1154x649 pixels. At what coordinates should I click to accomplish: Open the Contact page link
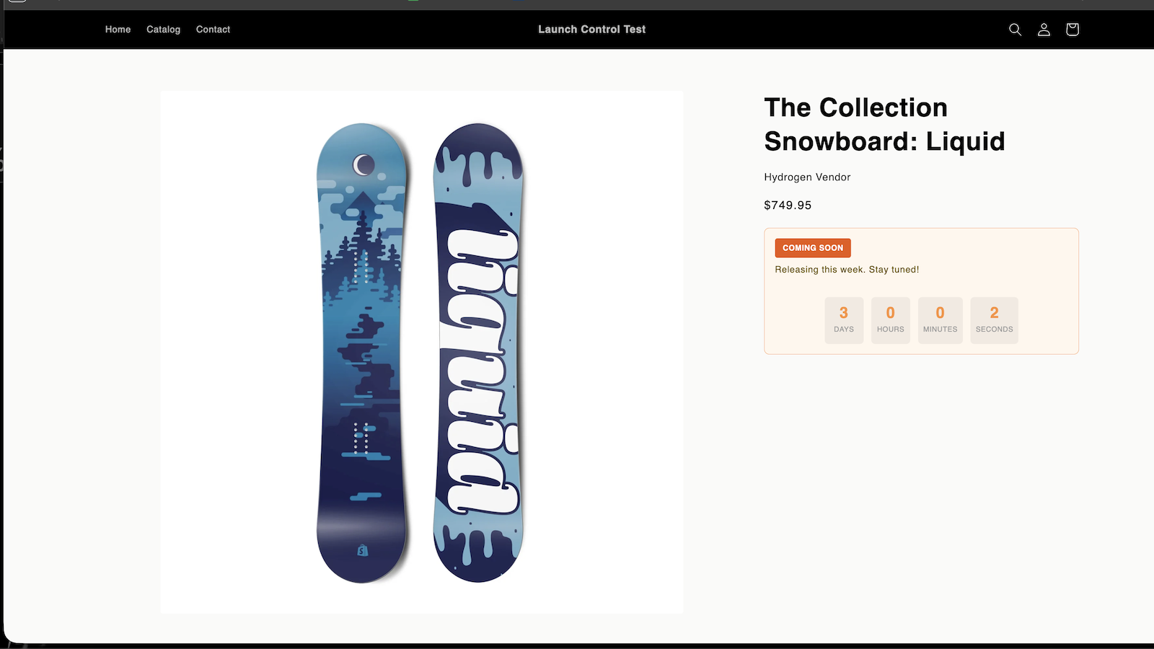pos(213,30)
